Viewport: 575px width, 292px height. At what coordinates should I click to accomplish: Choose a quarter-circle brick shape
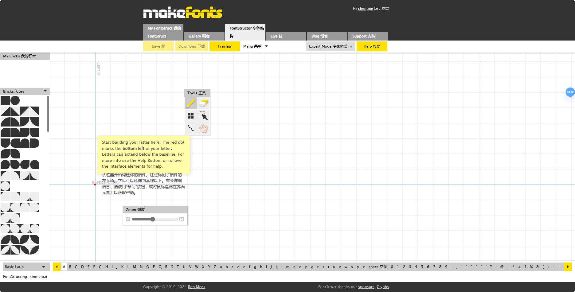[x=6, y=122]
